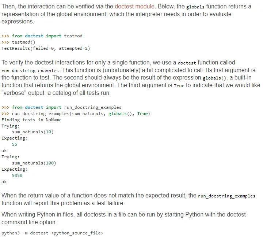Click the inline 'run_docstring_examples' near test failure sentence

226,196
